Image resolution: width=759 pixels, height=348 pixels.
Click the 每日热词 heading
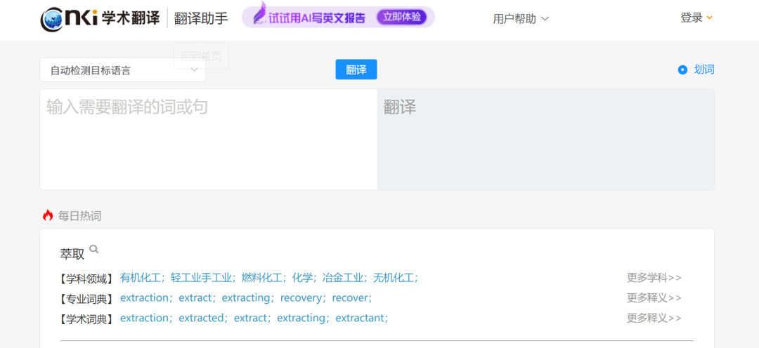coord(79,216)
